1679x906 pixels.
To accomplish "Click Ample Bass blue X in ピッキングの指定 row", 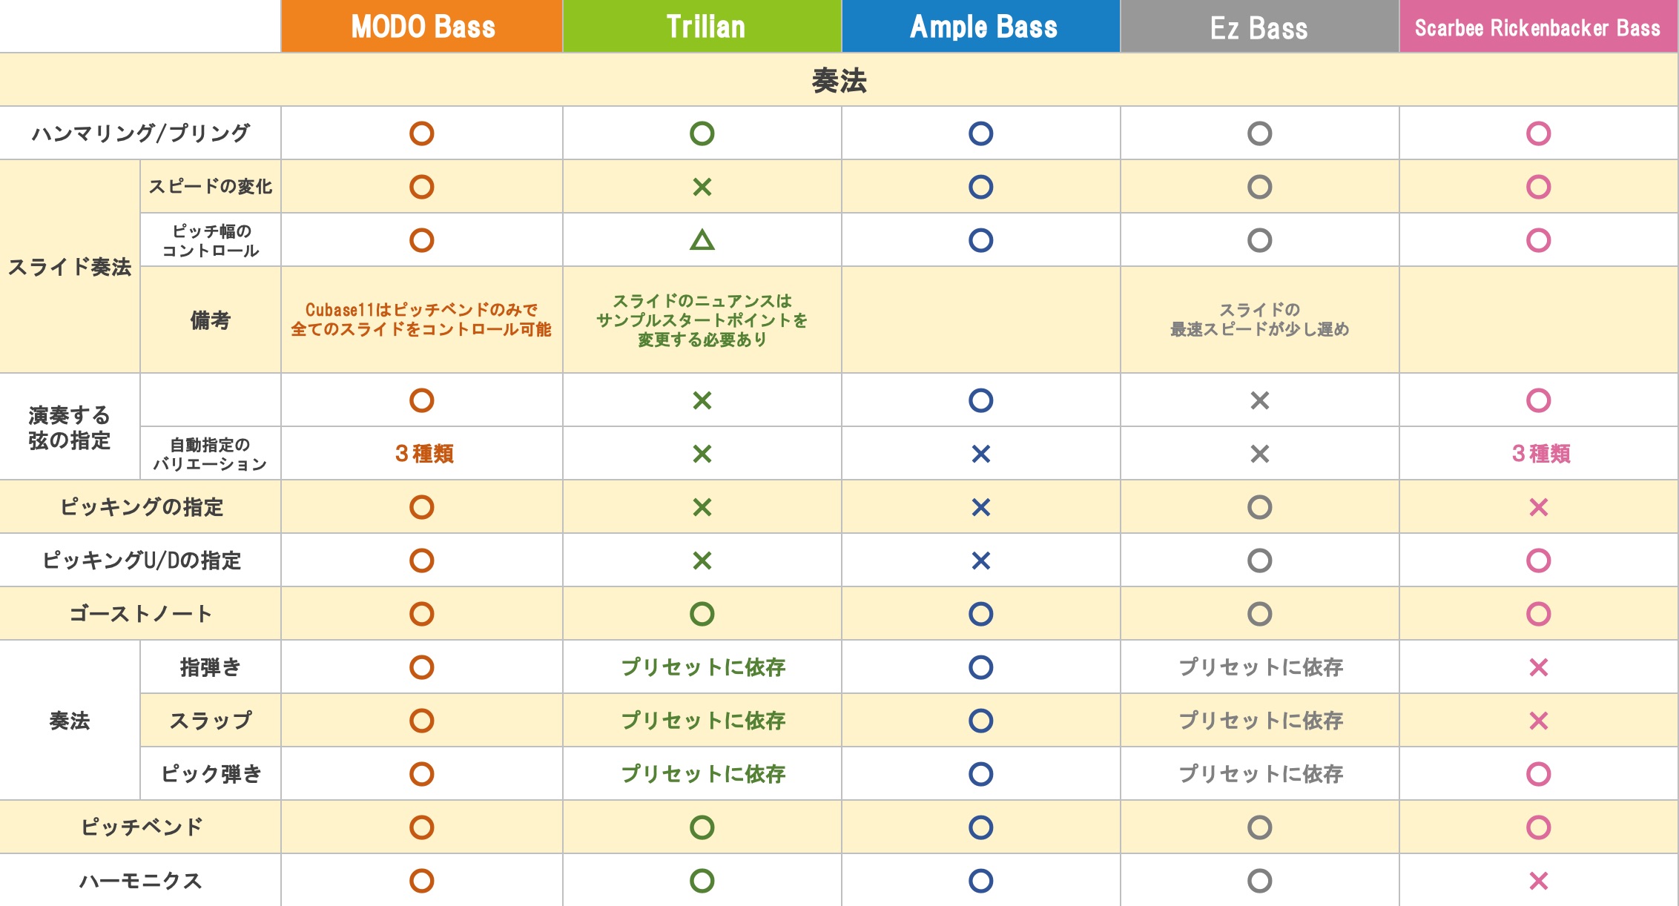I will point(981,507).
